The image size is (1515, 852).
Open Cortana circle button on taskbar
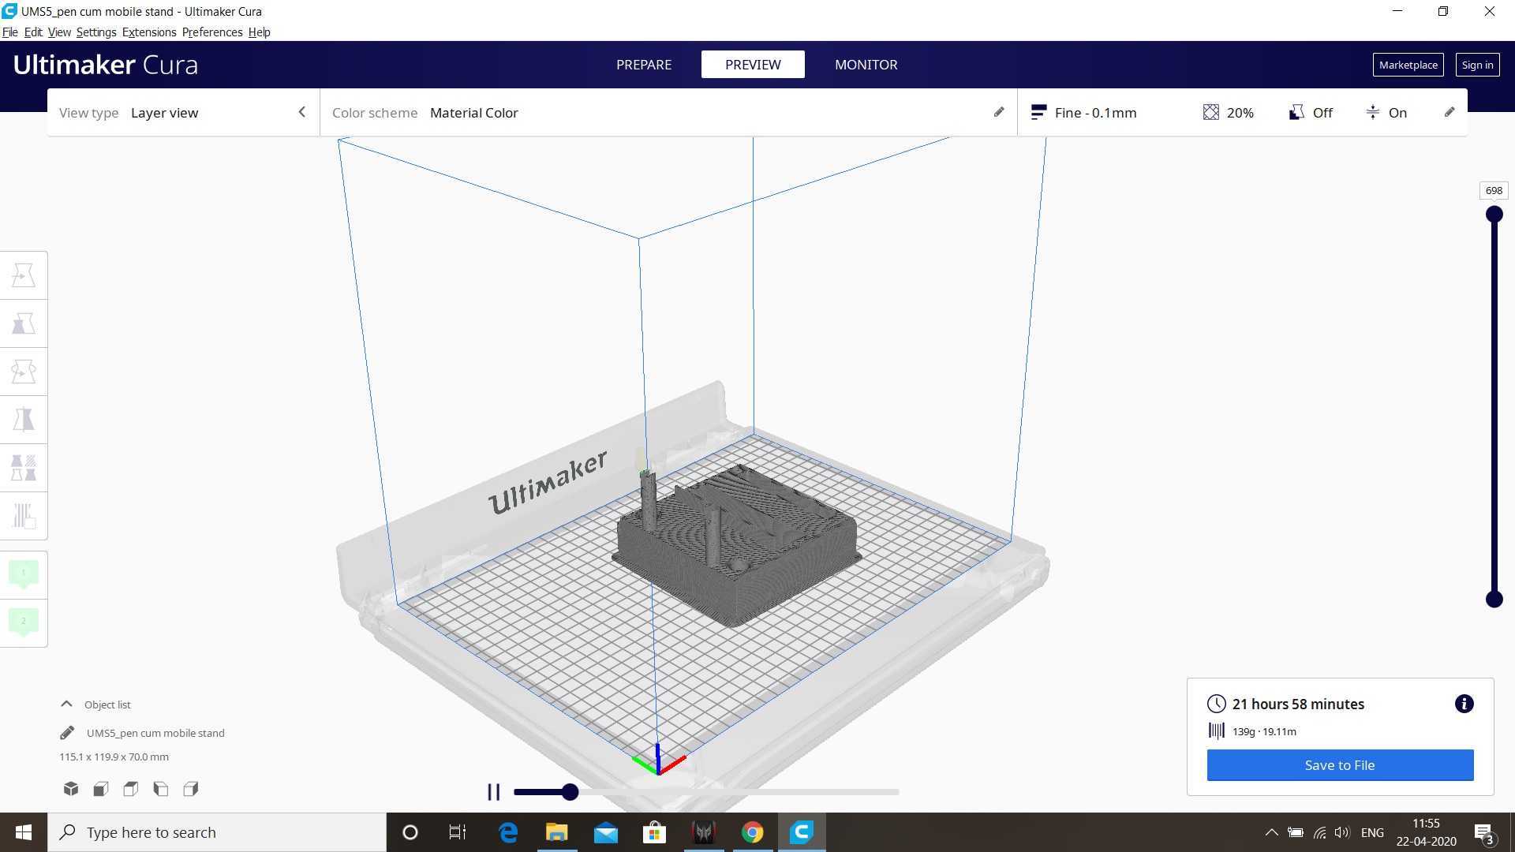pyautogui.click(x=410, y=832)
